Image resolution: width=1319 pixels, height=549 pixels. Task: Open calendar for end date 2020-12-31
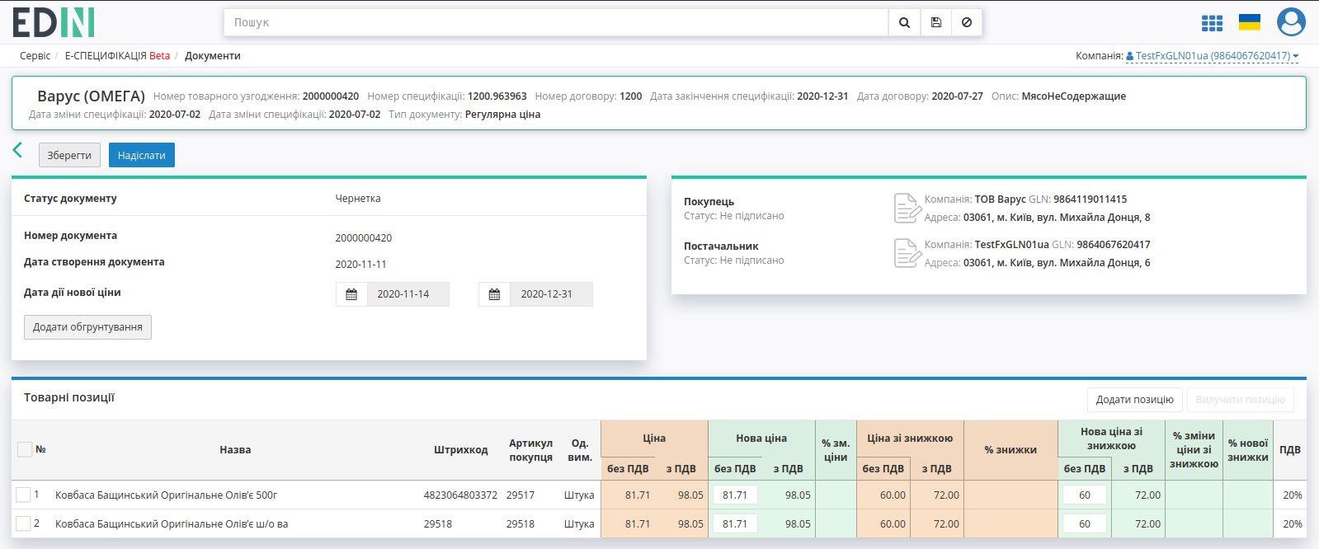495,294
